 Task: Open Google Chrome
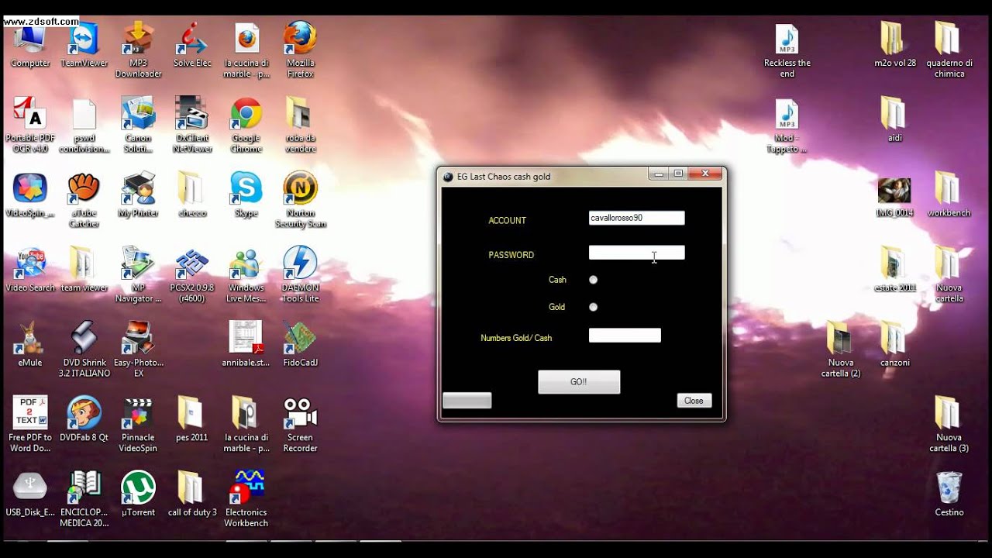tap(246, 116)
